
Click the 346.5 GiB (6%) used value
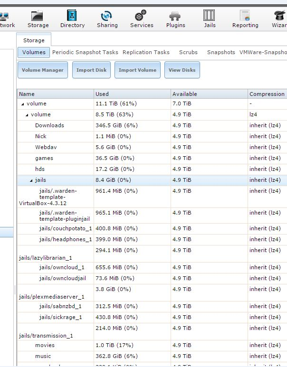116,125
